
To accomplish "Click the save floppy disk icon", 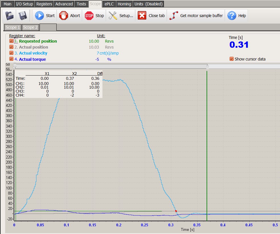I will [23, 16].
